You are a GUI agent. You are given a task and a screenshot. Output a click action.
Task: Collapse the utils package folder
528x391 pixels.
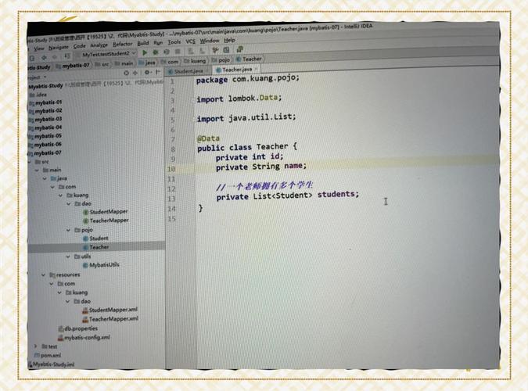pyautogui.click(x=69, y=256)
